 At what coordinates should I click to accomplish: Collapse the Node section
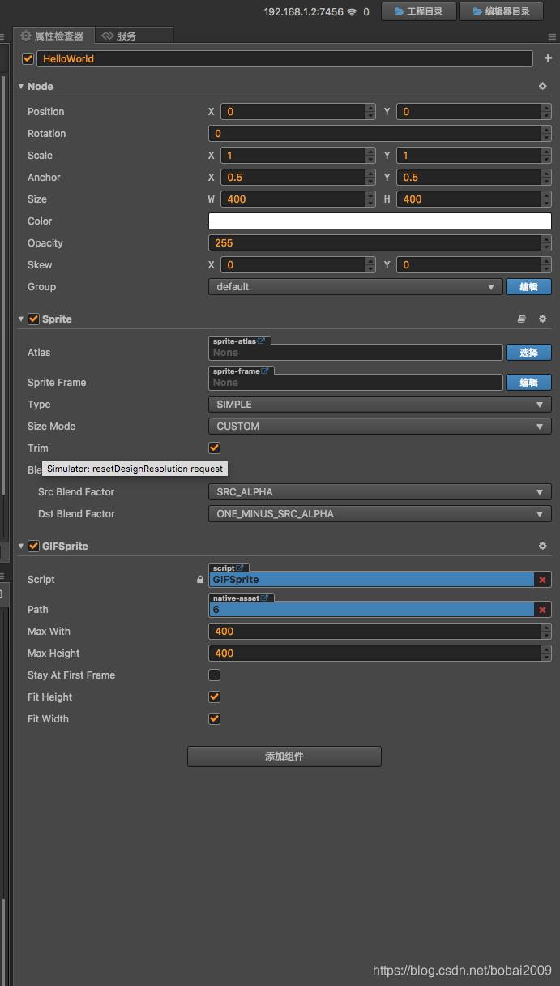coord(21,86)
